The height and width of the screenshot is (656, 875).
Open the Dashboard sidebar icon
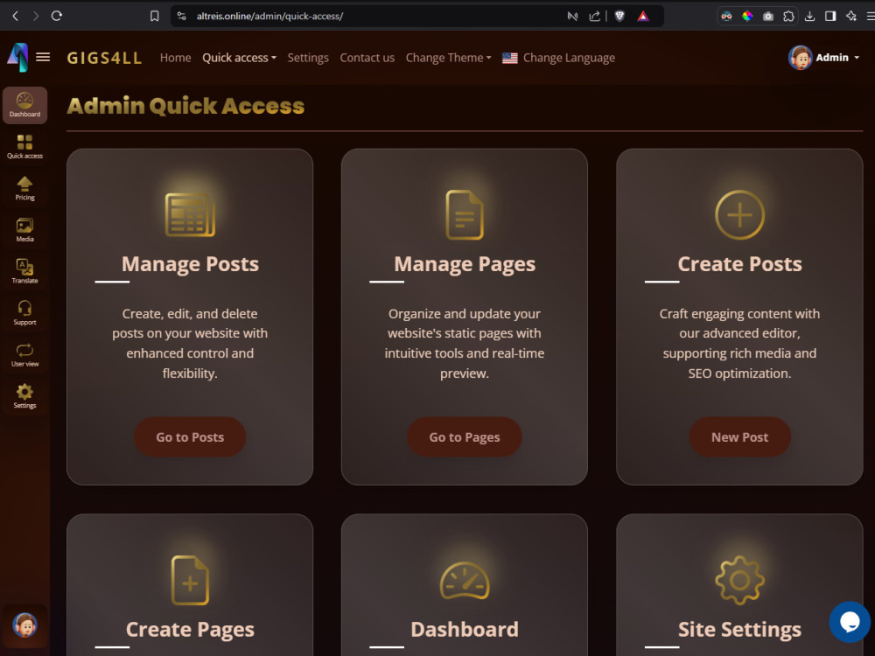(24, 105)
